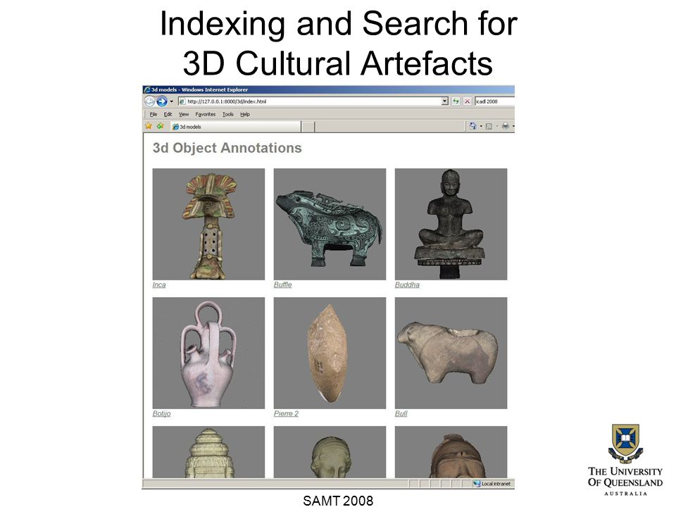Click the red Stop loading icon
Viewport: 676px width, 507px height.
[x=467, y=101]
